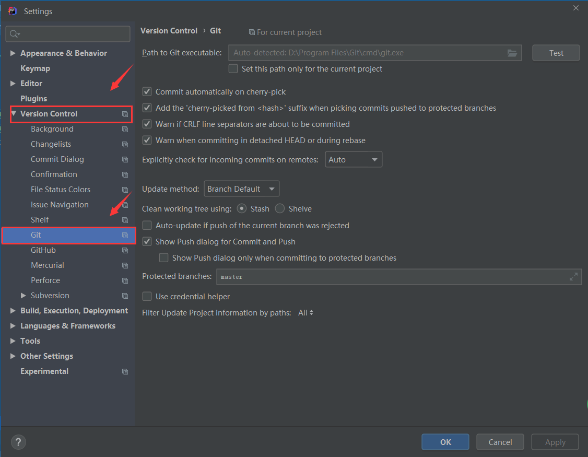The height and width of the screenshot is (457, 588).
Task: Click the project-level icon next to Subversion
Action: (x=125, y=296)
